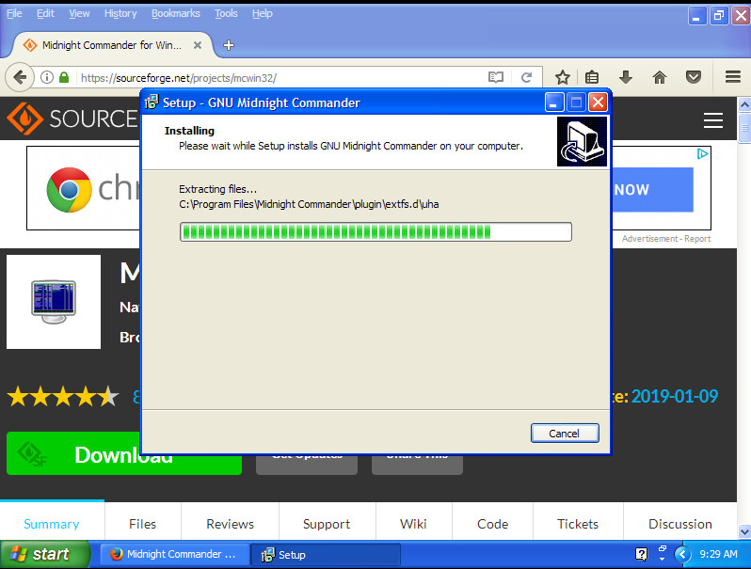Select the Midnight Commander for Win browser tab

point(111,45)
